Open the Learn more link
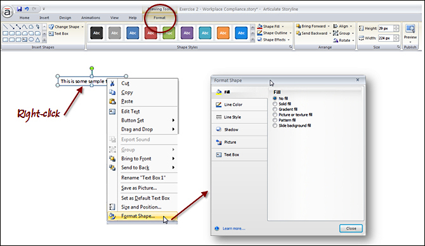The width and height of the screenshot is (425, 246). coord(234,228)
